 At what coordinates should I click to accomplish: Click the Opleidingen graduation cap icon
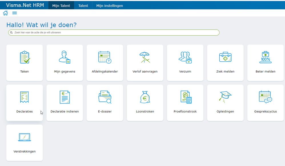[225, 97]
